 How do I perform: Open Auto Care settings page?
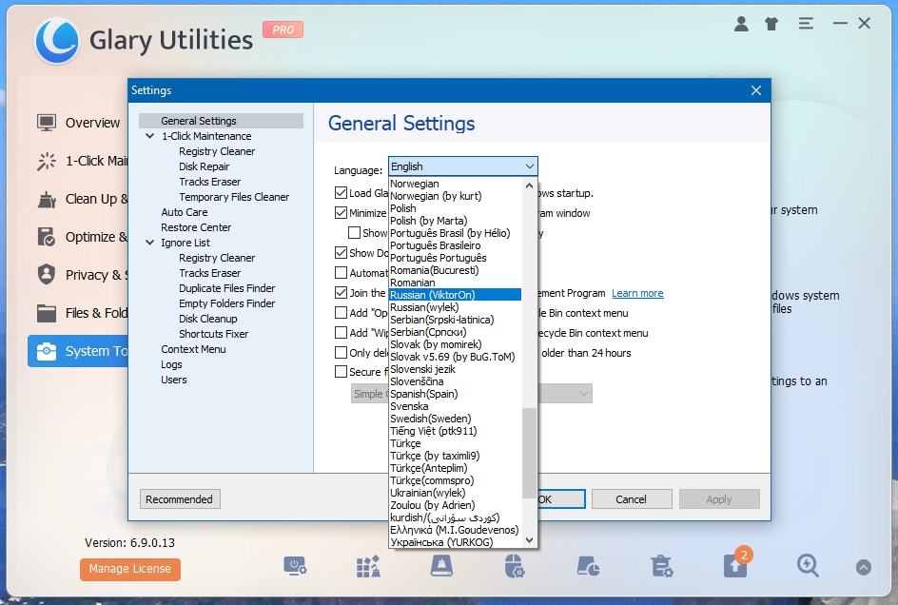[x=184, y=212]
